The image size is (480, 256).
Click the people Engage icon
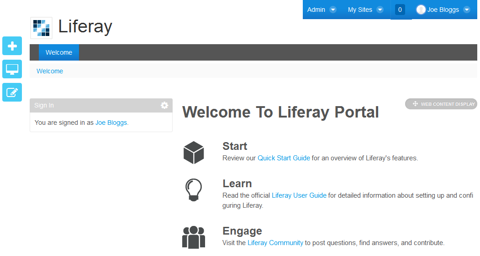[x=193, y=237]
